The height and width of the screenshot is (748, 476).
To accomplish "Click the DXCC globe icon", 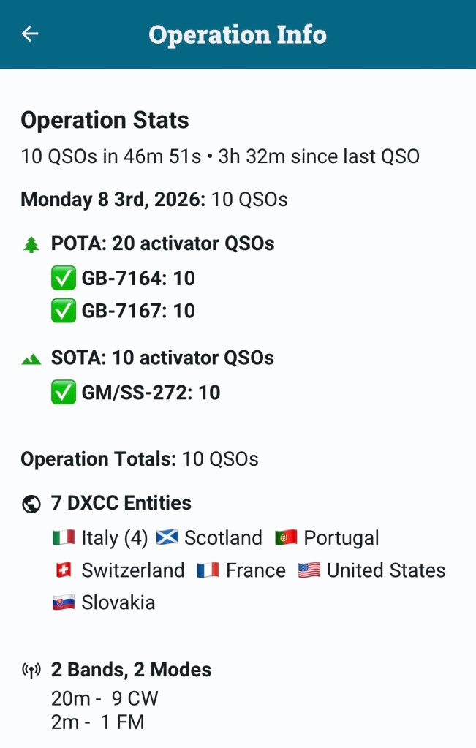I will point(31,504).
